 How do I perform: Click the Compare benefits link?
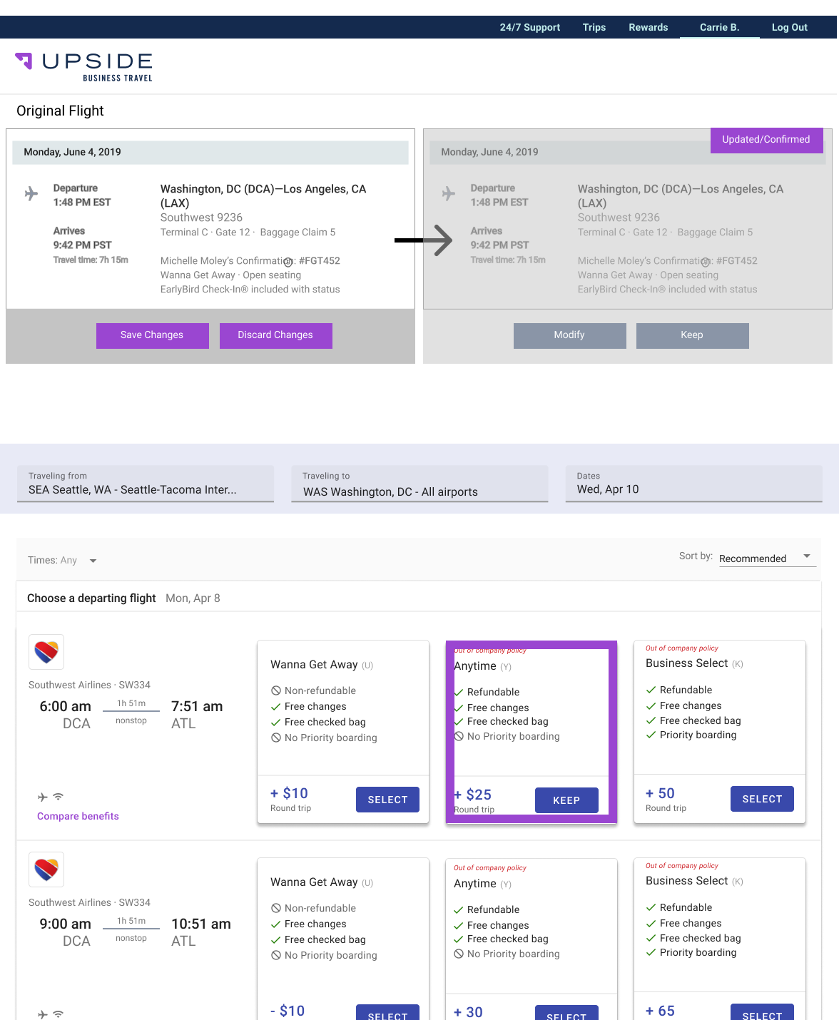click(x=78, y=816)
